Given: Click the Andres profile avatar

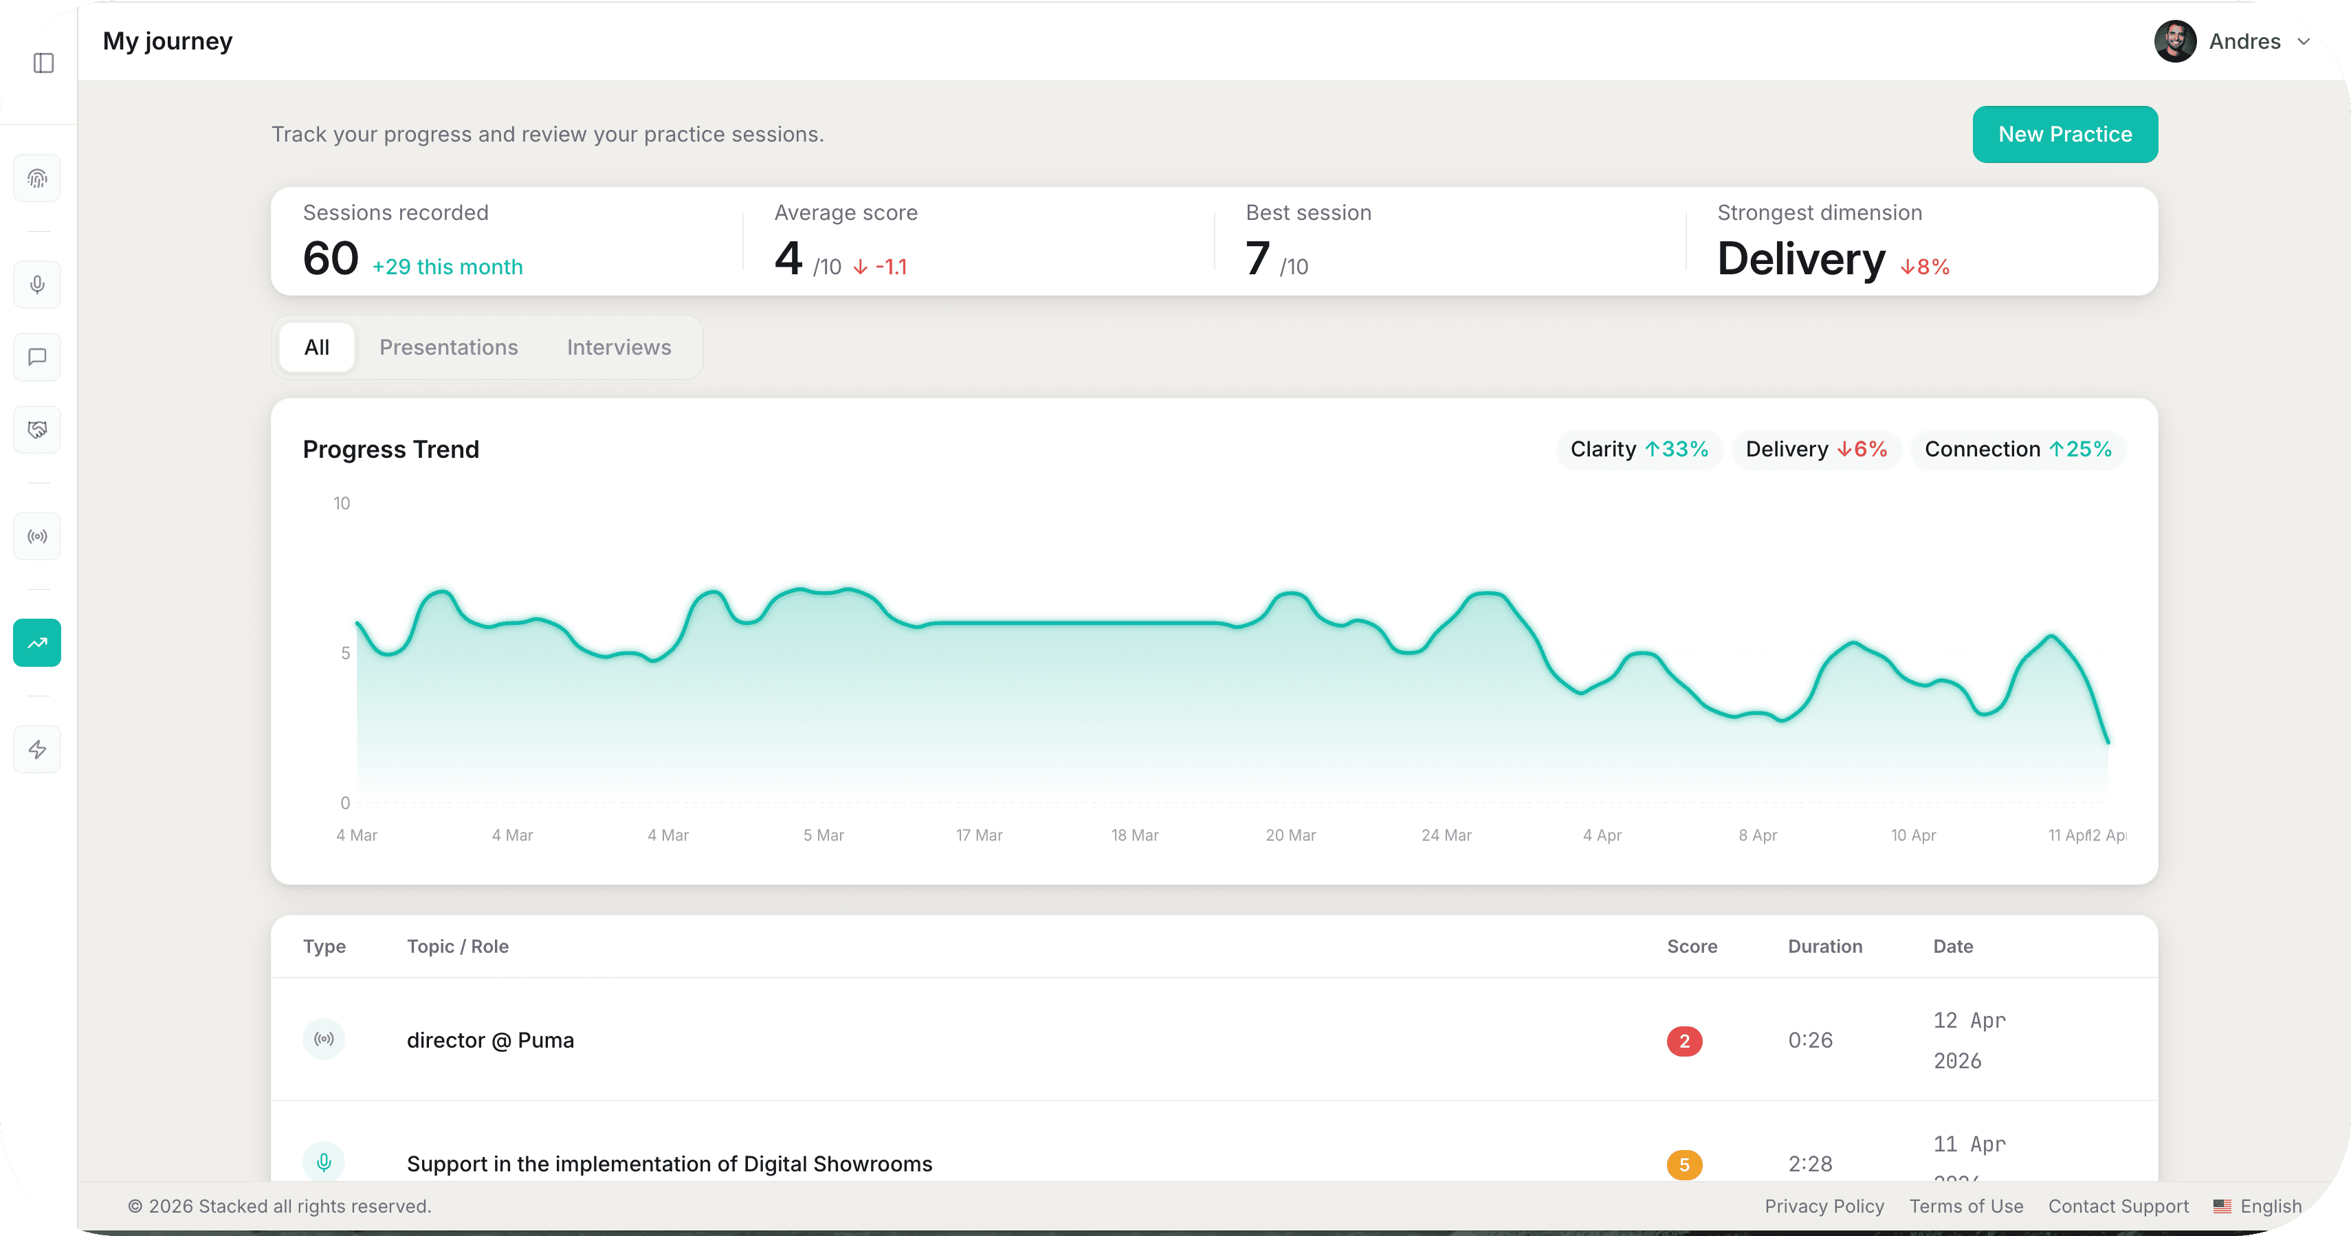Looking at the screenshot, I should coord(2175,42).
